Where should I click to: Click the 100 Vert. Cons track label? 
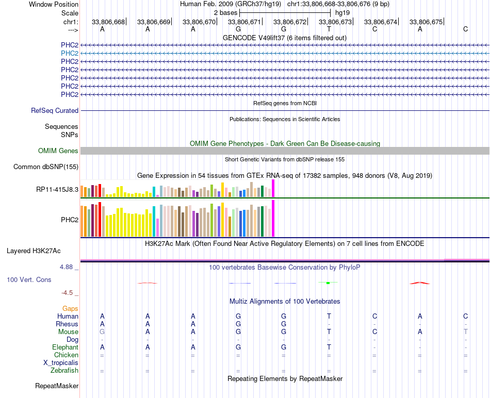(x=29, y=279)
